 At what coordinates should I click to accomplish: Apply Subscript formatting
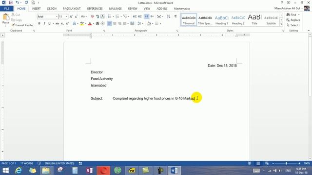tap(62, 24)
